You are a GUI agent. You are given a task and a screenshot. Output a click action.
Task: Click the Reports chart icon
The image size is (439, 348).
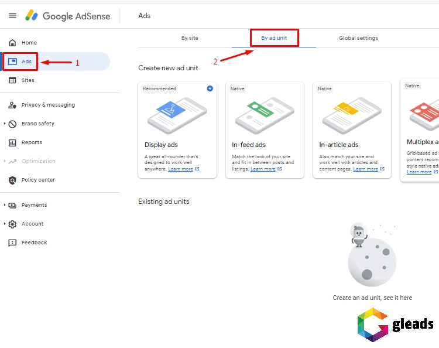[12, 142]
